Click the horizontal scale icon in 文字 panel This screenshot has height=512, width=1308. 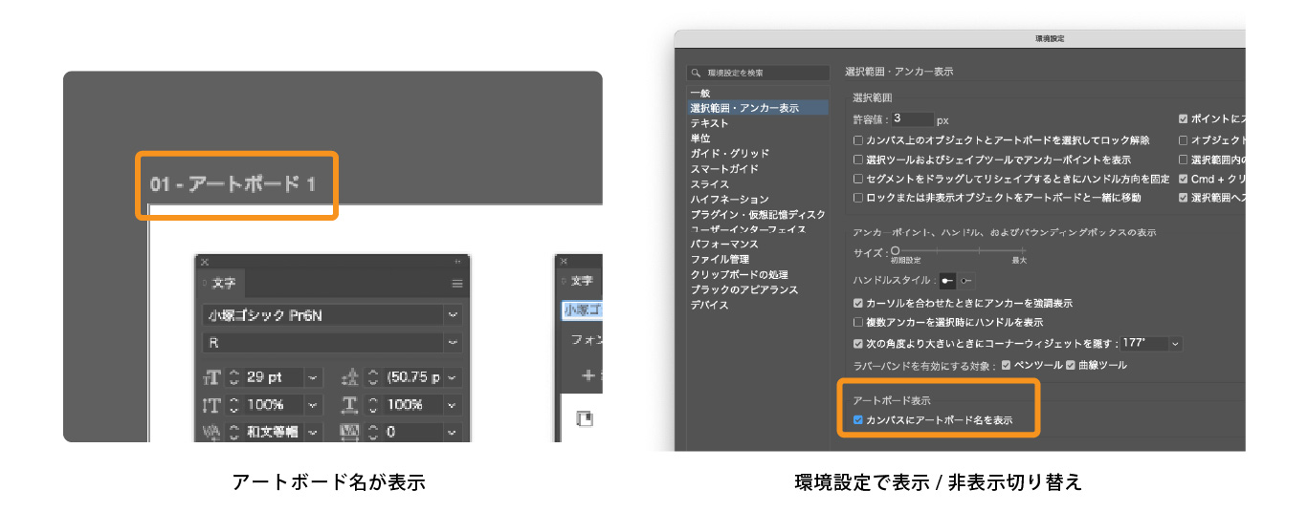click(350, 404)
